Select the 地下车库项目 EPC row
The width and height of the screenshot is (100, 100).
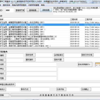[x=50, y=39]
